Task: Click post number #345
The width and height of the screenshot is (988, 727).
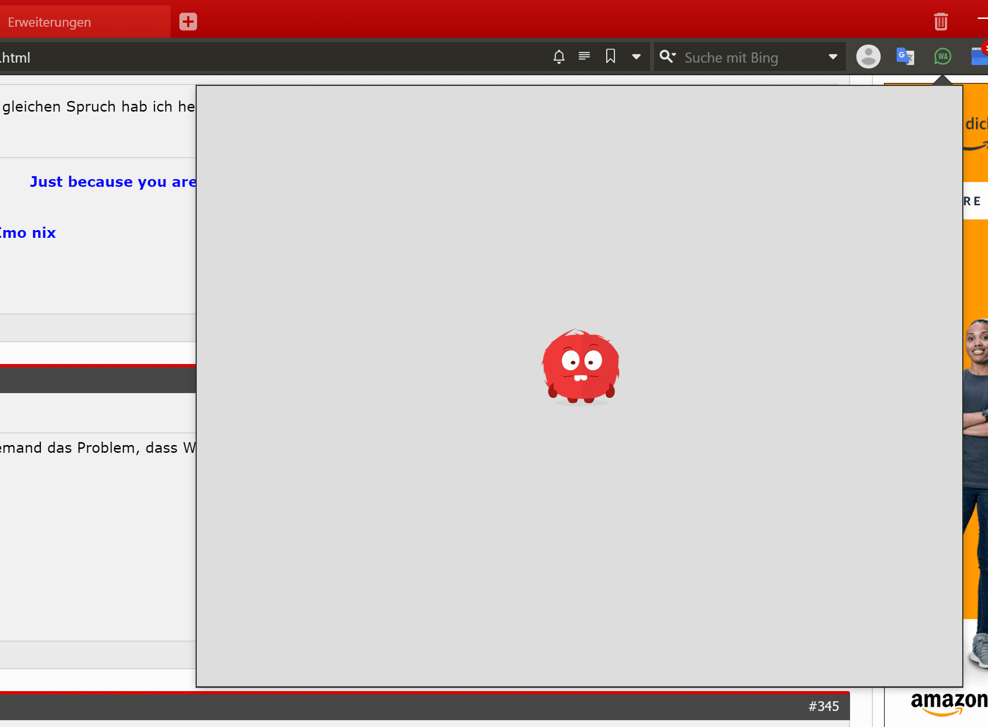Action: pos(823,706)
